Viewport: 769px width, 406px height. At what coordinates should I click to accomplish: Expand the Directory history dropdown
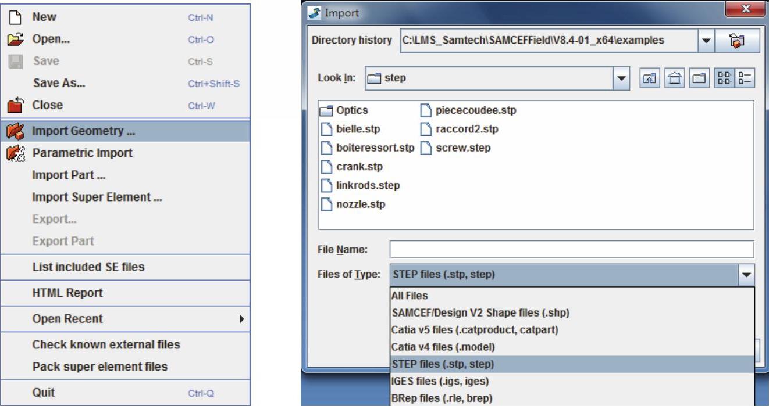(706, 41)
